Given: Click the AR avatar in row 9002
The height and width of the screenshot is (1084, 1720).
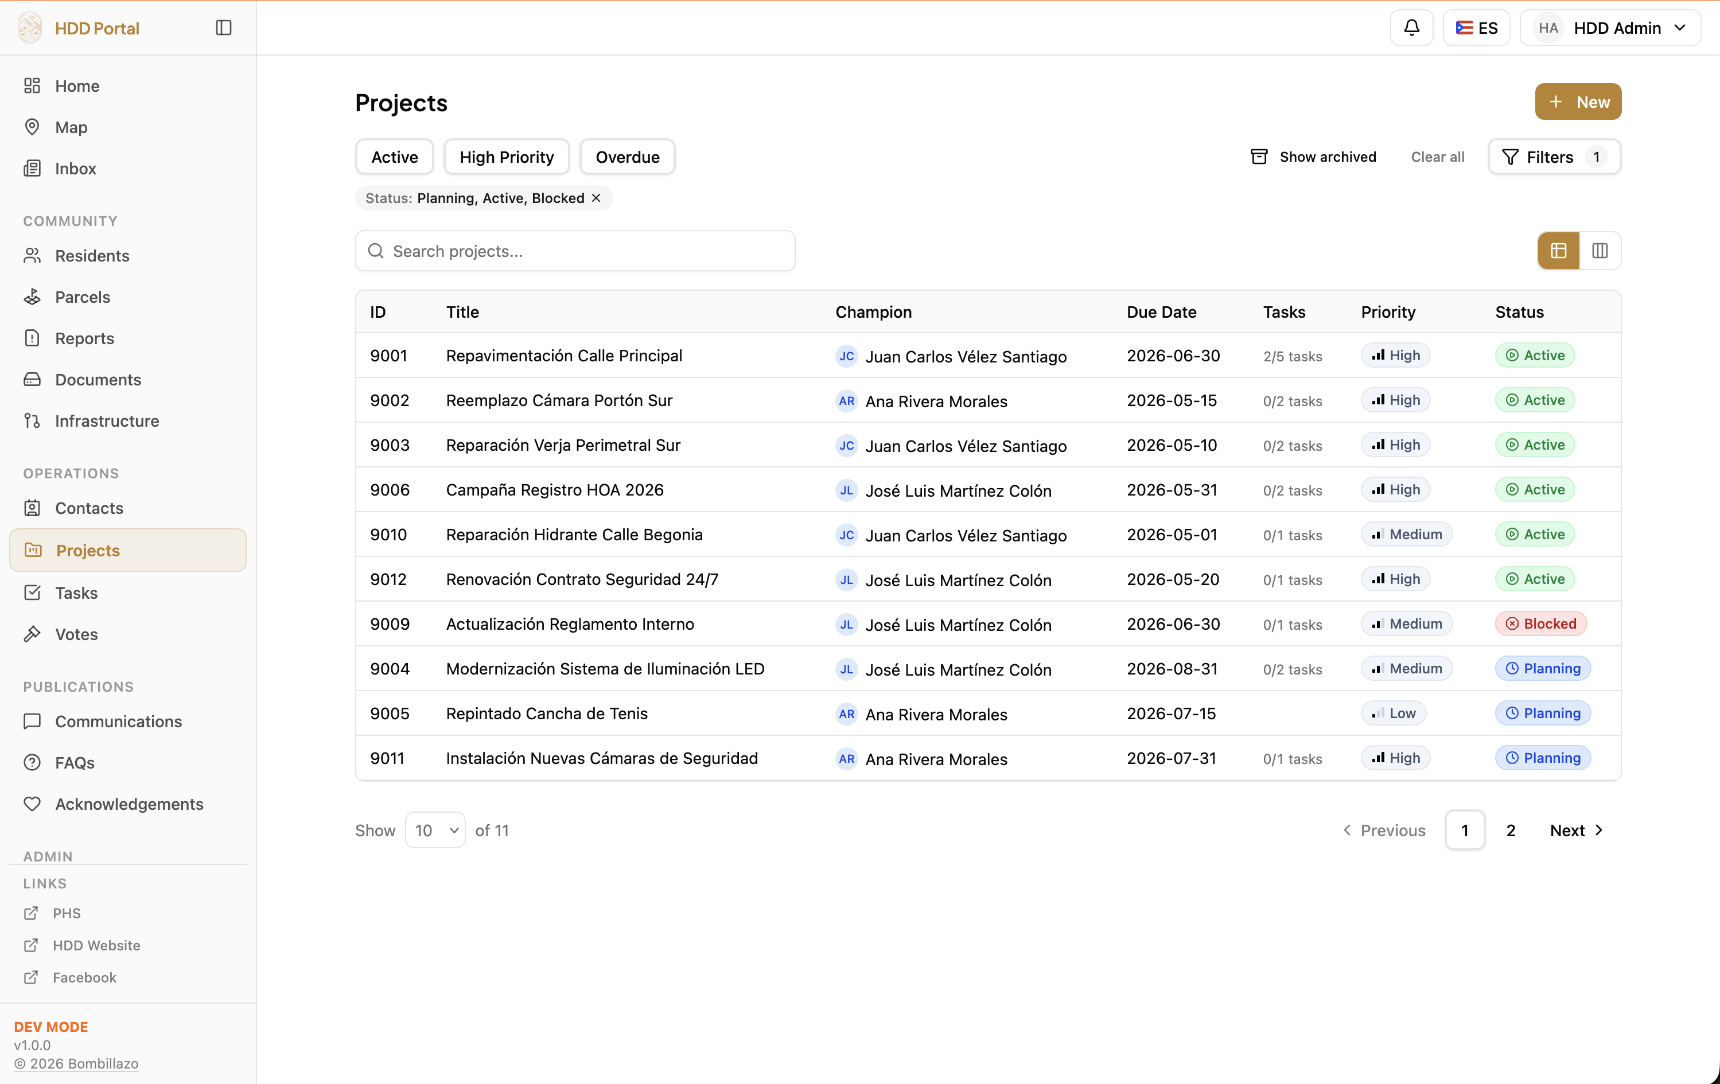Looking at the screenshot, I should coord(846,401).
